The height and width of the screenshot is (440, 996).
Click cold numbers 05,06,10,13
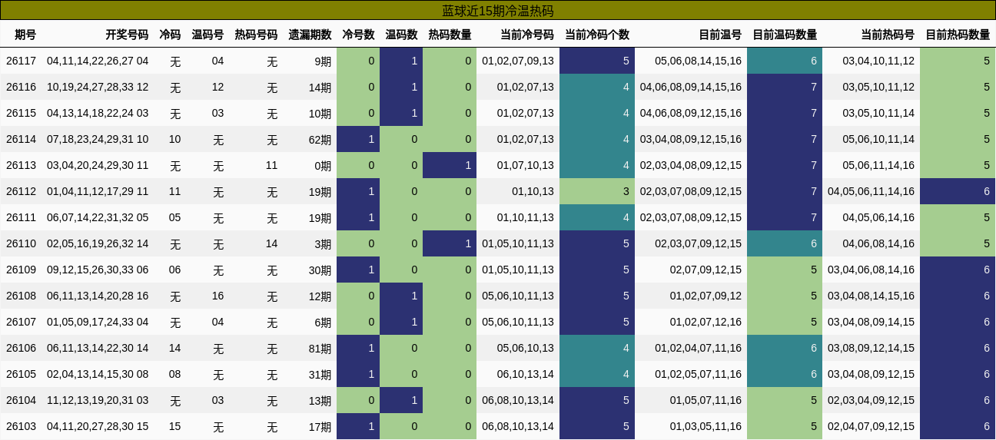point(526,348)
